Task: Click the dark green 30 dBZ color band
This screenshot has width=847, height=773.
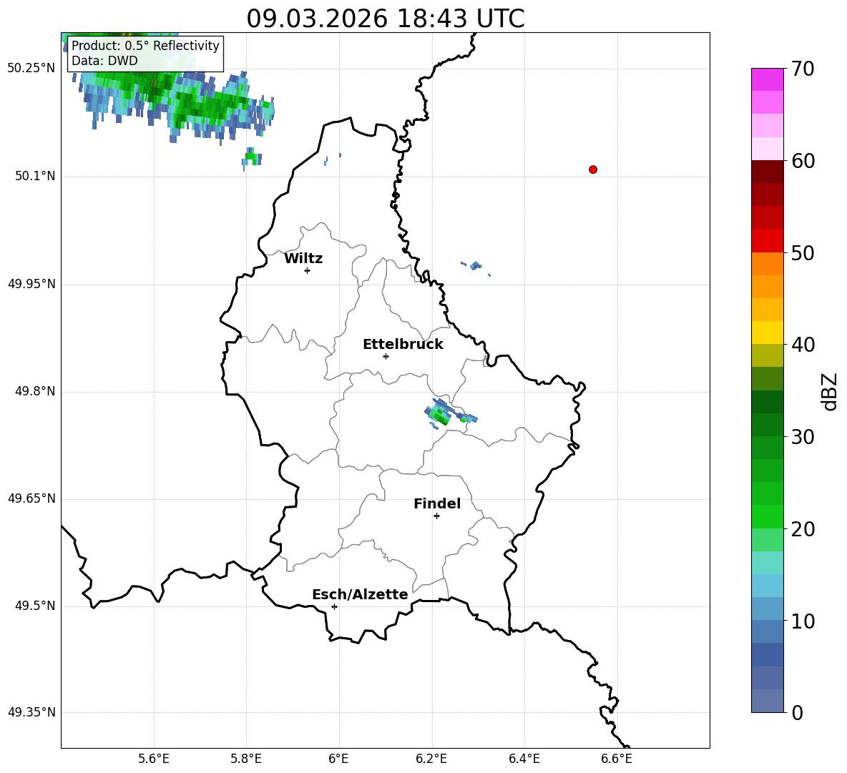Action: (x=767, y=425)
